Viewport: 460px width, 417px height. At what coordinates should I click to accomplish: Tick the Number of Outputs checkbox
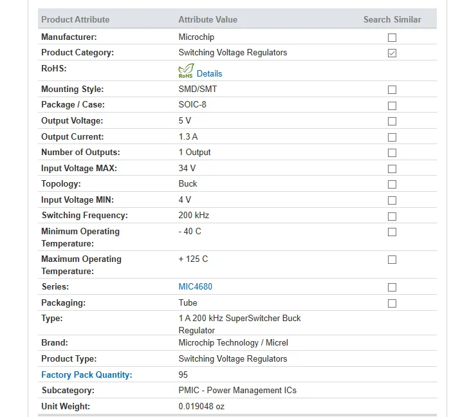click(x=392, y=153)
